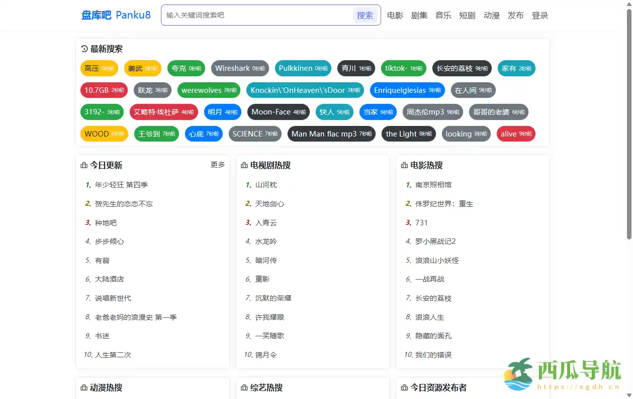633x399 pixels.
Task: Click the chart icon next to 动漫热搜
Action: tap(83, 387)
